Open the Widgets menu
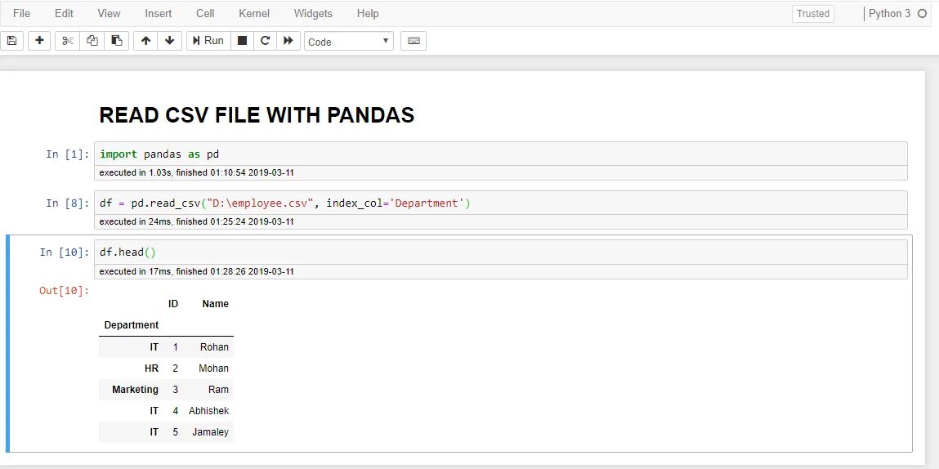 pos(313,13)
